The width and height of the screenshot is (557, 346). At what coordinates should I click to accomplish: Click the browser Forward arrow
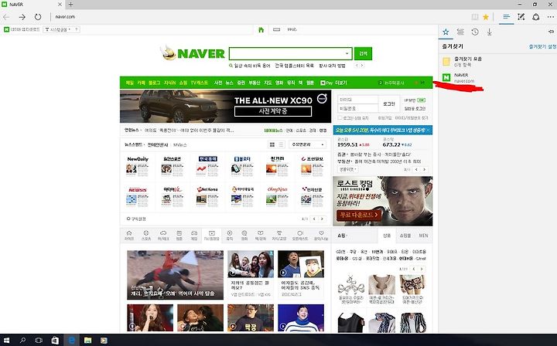pyautogui.click(x=22, y=17)
